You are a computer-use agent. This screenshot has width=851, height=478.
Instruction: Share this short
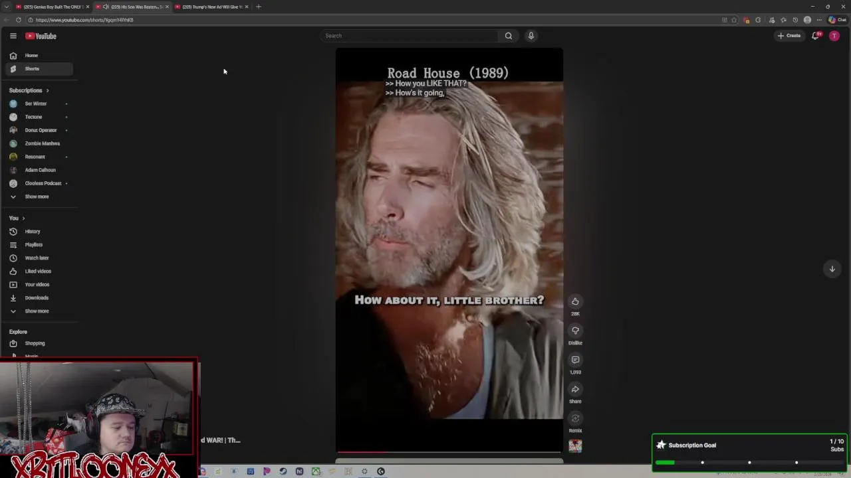[575, 389]
